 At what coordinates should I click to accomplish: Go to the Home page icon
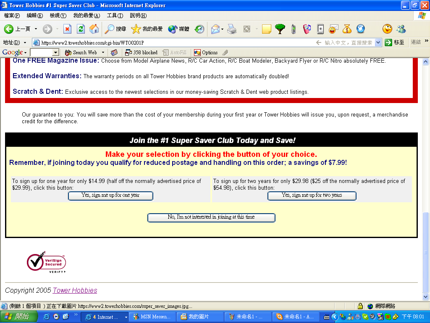pyautogui.click(x=94, y=29)
